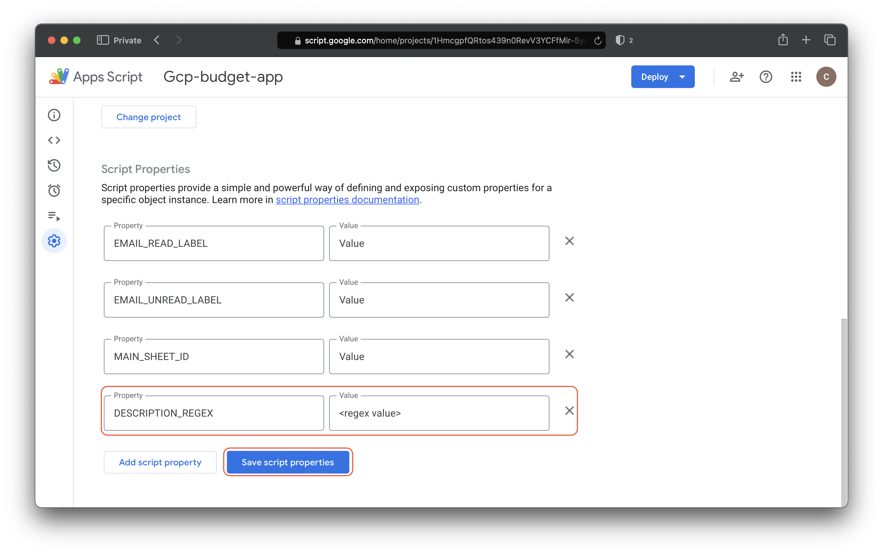Viewport: 883px width, 554px height.
Task: Click the browser privacy shield icon
Action: tap(620, 40)
